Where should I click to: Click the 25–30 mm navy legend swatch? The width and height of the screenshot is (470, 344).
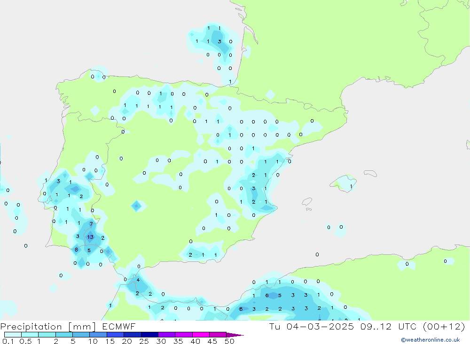click(x=149, y=335)
